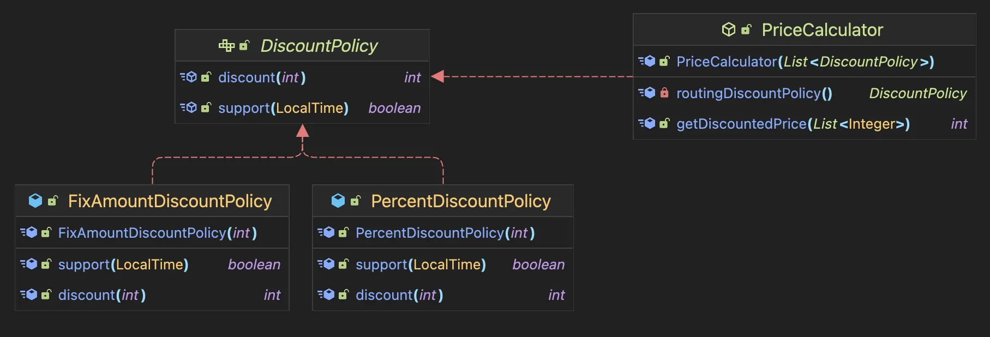The height and width of the screenshot is (337, 990).
Task: Select support(LocalTime) in FixAmountDiscountPolicy
Action: (123, 264)
